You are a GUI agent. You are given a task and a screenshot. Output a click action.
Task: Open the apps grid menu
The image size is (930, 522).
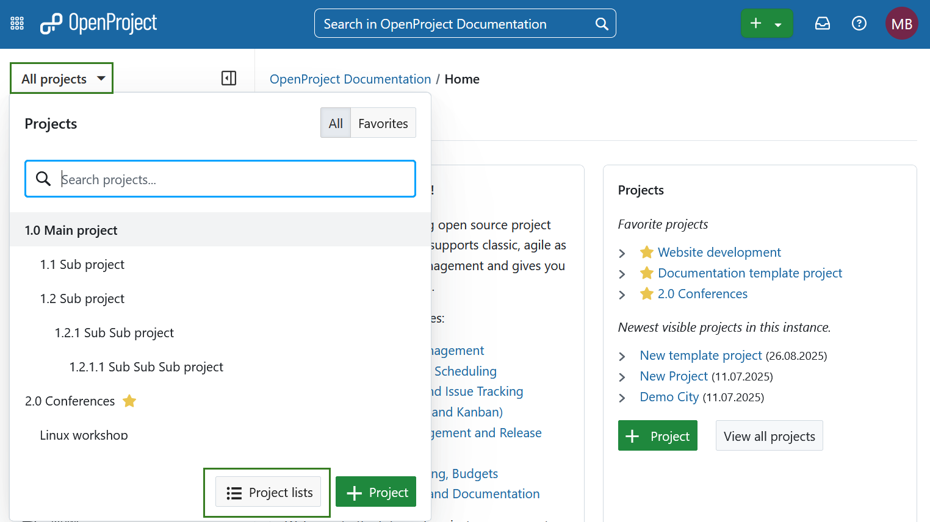(x=16, y=23)
